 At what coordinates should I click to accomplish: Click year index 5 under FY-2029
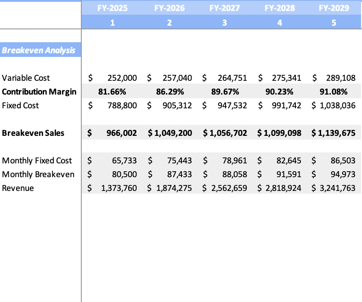tap(334, 22)
